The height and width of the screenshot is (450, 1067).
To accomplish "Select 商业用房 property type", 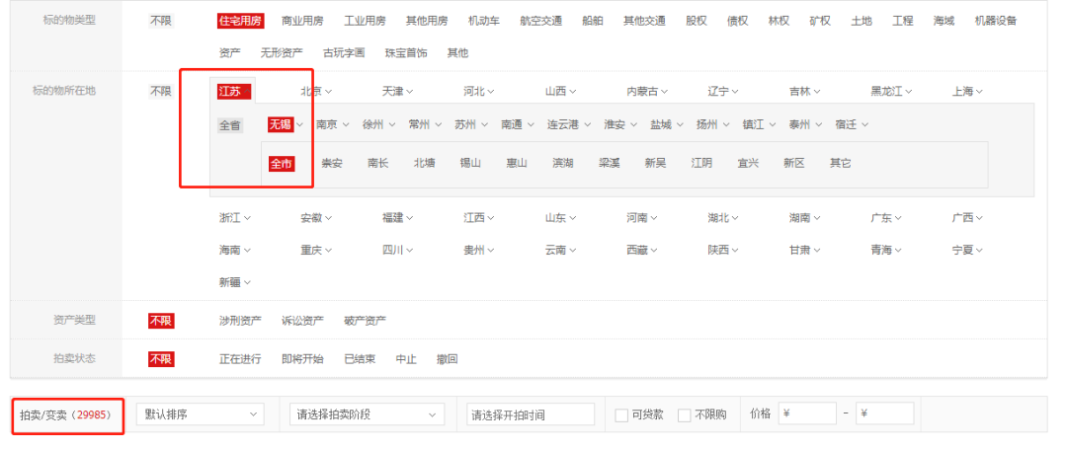I will (302, 21).
